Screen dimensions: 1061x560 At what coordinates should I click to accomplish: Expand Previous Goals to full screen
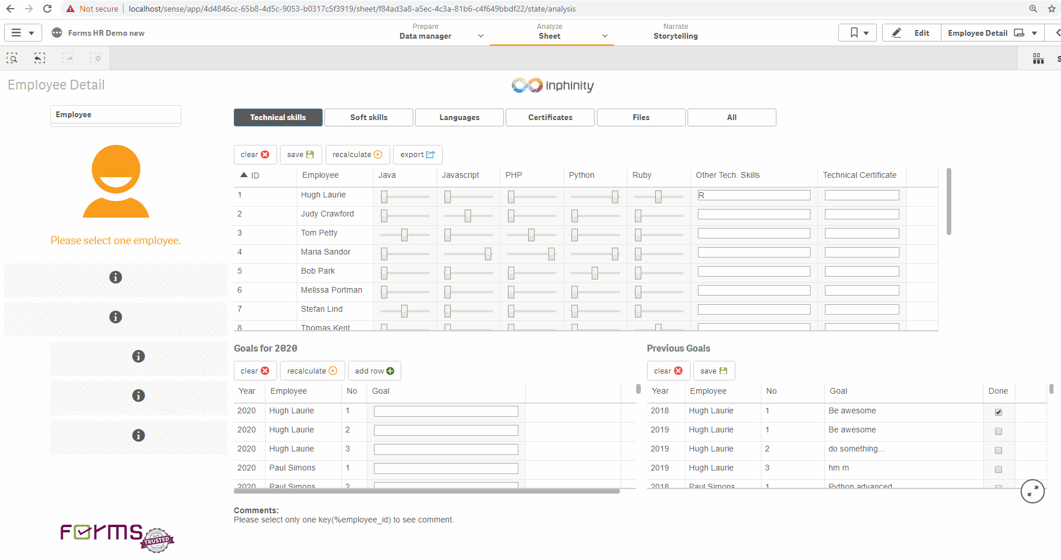click(1032, 491)
